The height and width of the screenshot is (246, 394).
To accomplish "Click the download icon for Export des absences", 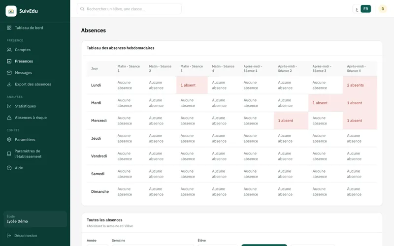I will [x=9, y=84].
